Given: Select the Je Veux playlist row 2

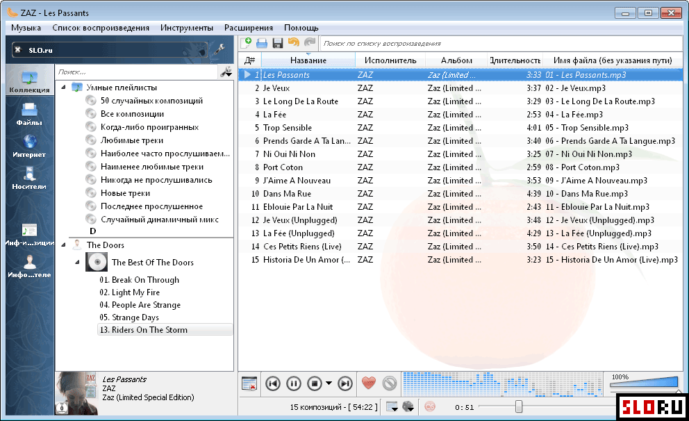Looking at the screenshot, I should point(460,88).
